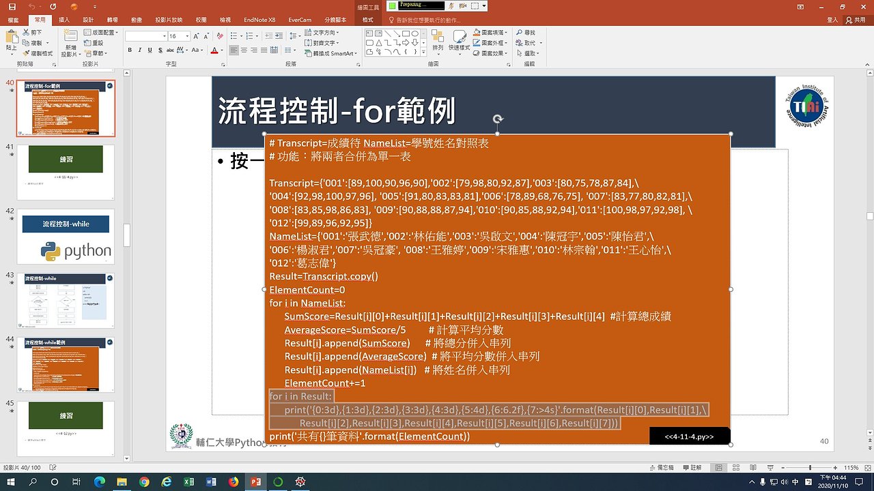Screen dimensions: 874x491
Task: Select slide 42 thumbnail with Python logo
Action: click(66, 237)
